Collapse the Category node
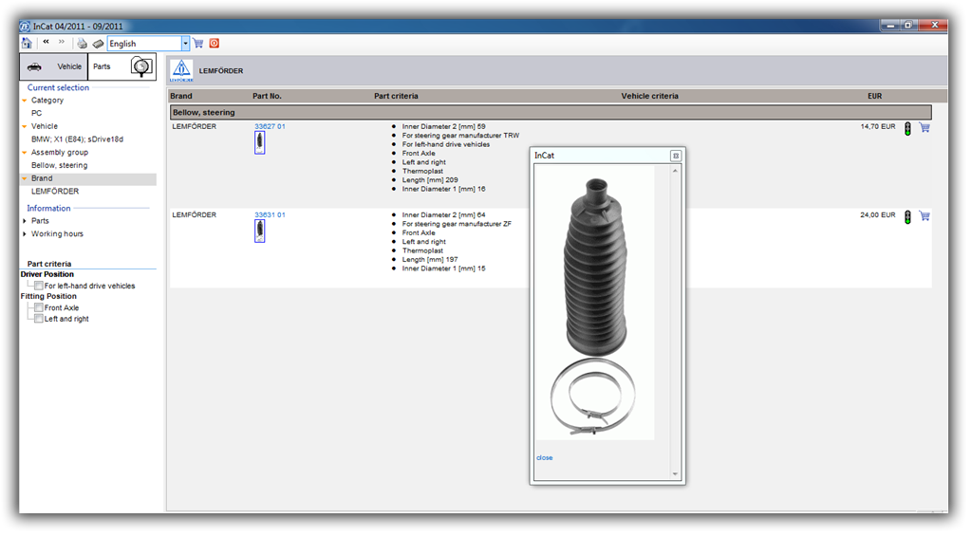The image size is (972, 537). pyautogui.click(x=24, y=101)
